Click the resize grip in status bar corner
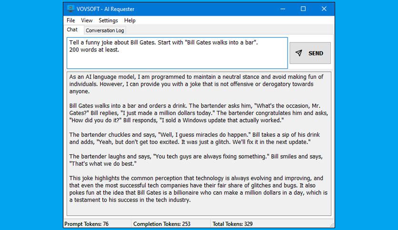Viewport: 398px width, 230px height. (331, 224)
